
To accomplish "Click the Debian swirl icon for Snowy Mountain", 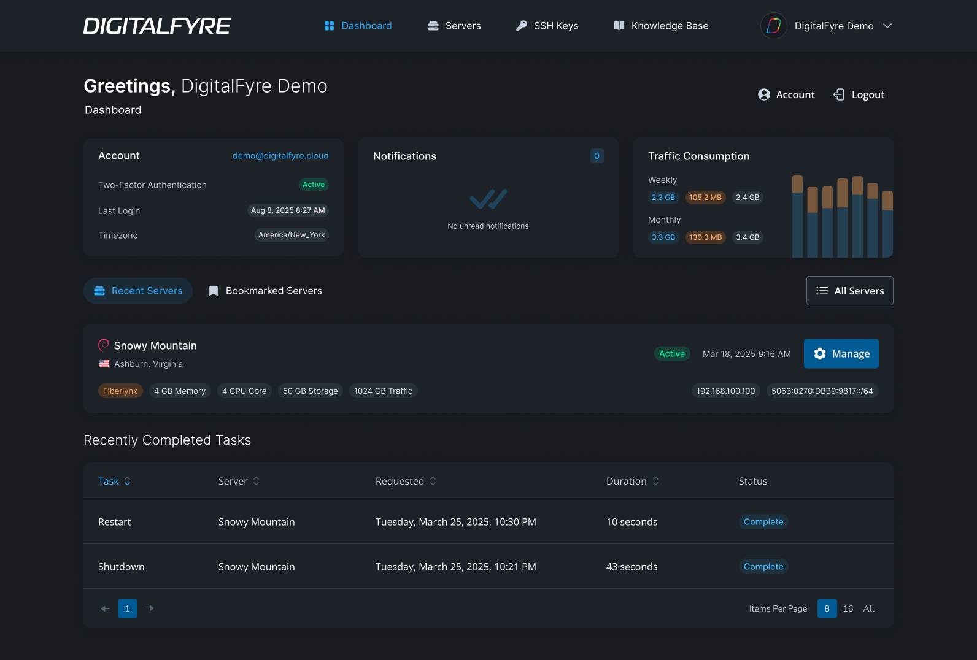I will [x=104, y=345].
